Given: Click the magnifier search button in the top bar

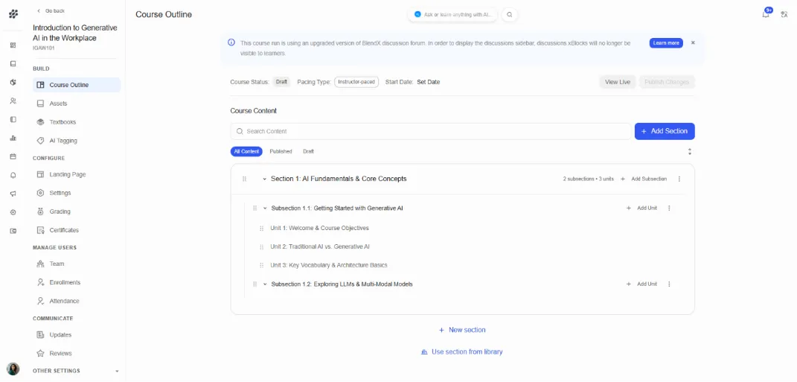Looking at the screenshot, I should point(510,15).
